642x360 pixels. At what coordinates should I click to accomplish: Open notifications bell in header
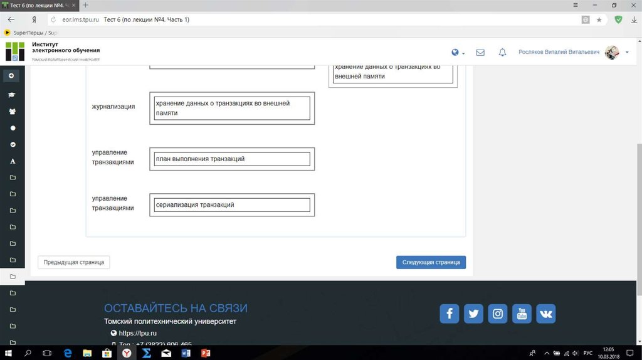pyautogui.click(x=502, y=53)
